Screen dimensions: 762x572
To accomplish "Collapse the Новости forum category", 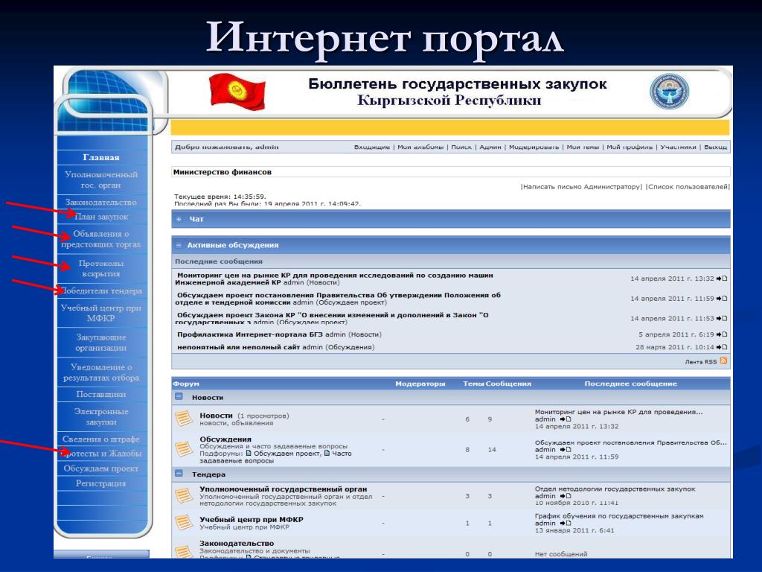I will [x=179, y=397].
